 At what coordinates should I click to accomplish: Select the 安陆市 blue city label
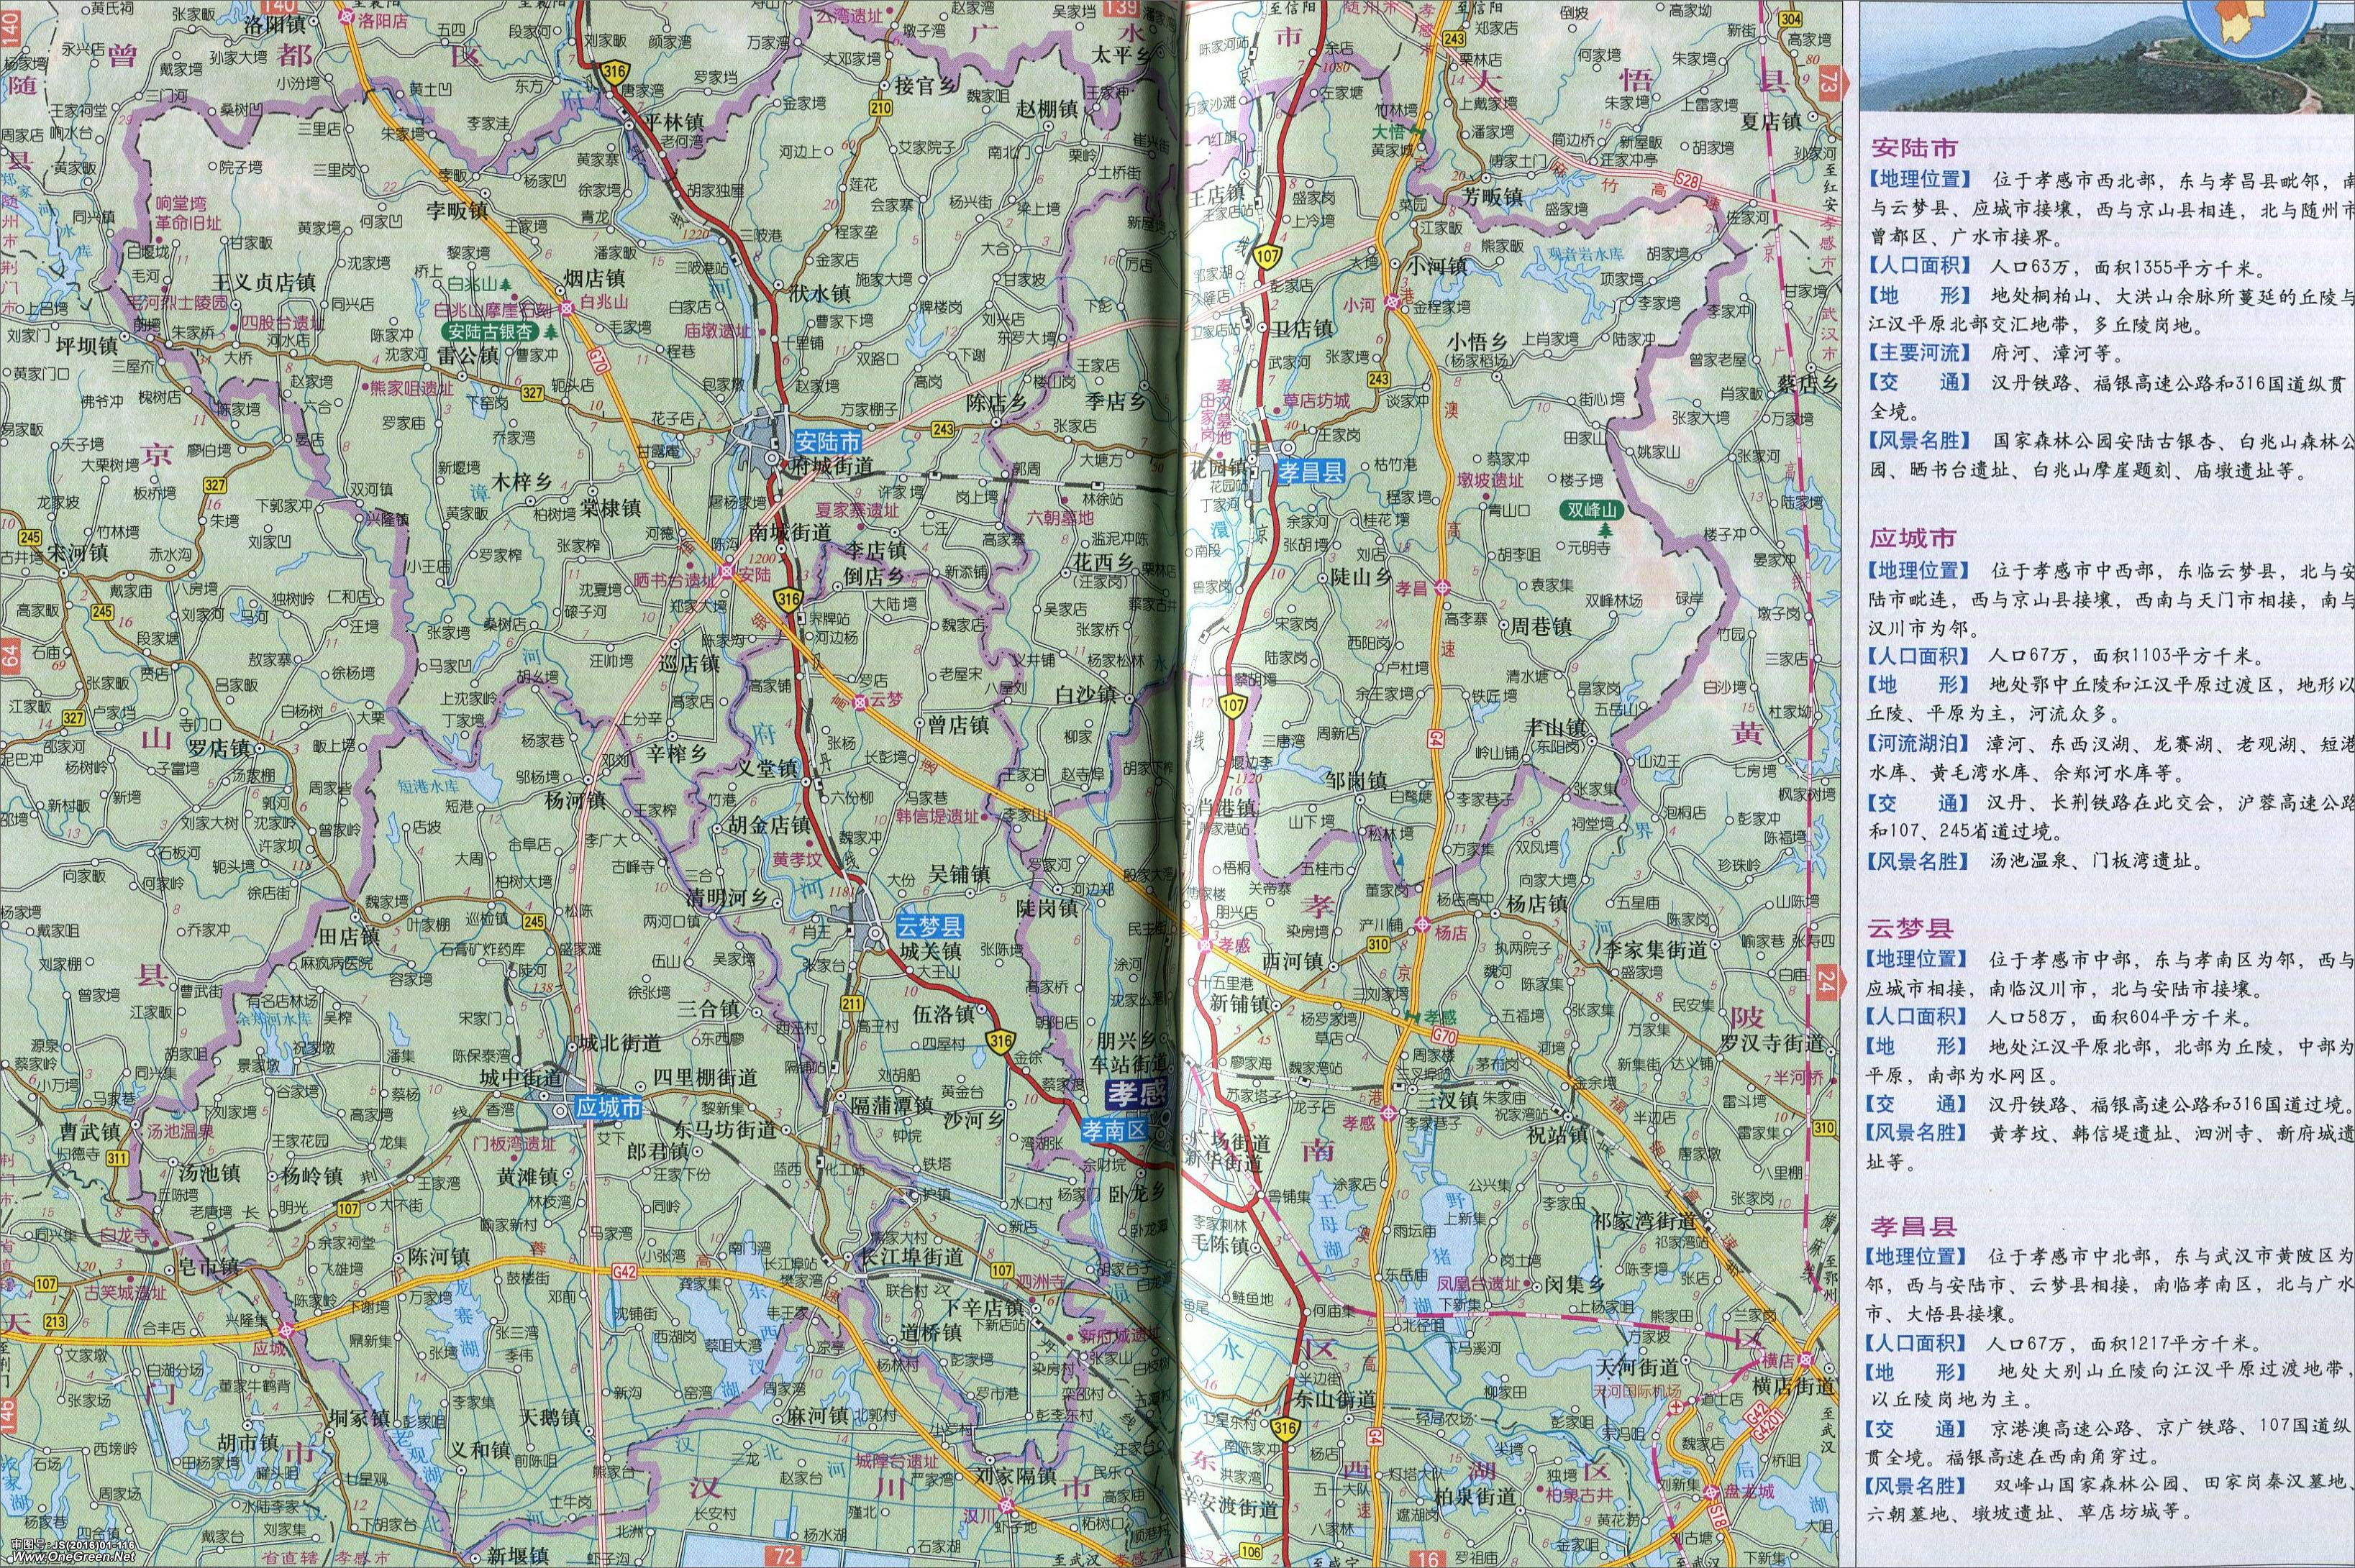pos(827,441)
